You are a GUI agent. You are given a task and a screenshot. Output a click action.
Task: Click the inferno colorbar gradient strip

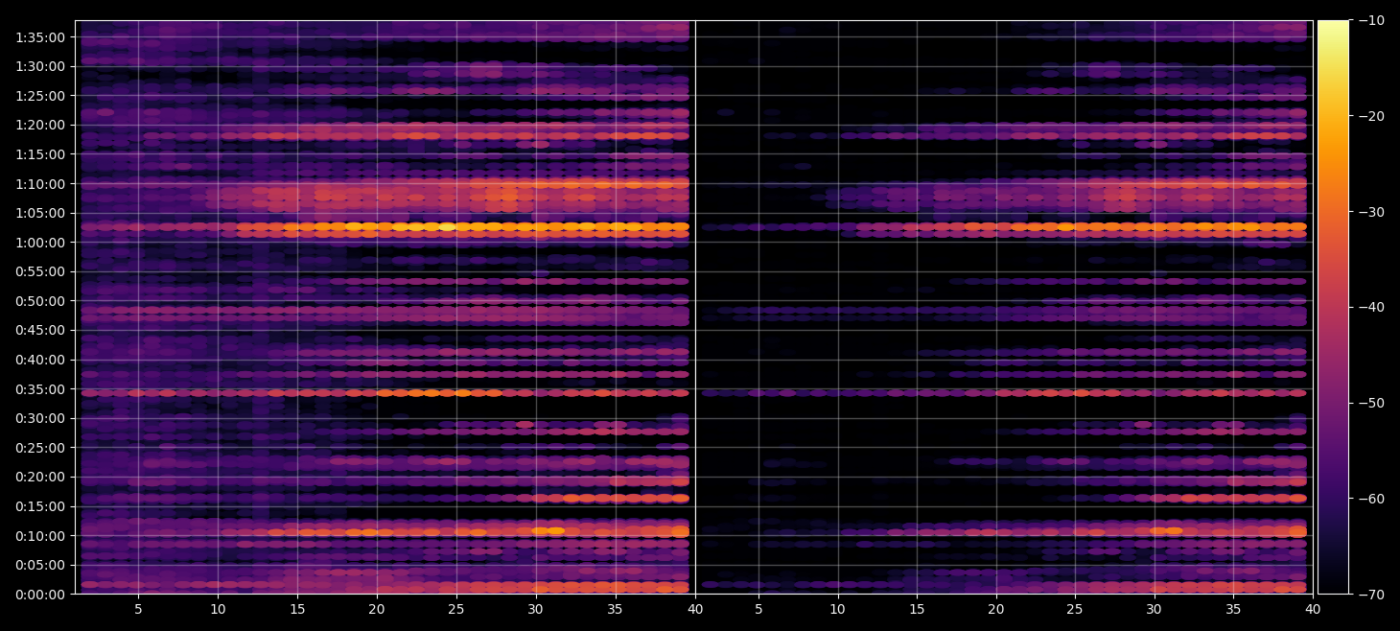[x=1333, y=307]
